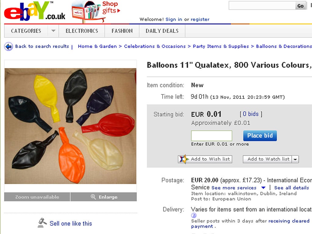
Task: Click the Sign in link
Action: click(x=174, y=19)
